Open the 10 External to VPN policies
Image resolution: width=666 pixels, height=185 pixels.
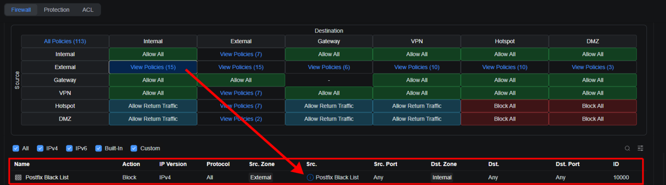click(417, 67)
